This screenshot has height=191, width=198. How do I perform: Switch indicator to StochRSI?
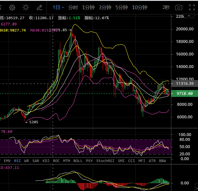pyautogui.click(x=105, y=161)
